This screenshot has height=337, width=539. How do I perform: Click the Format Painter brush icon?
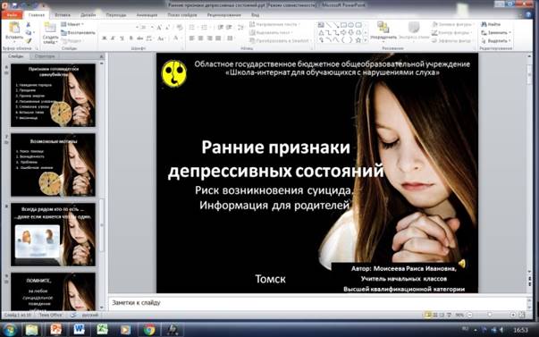29,41
